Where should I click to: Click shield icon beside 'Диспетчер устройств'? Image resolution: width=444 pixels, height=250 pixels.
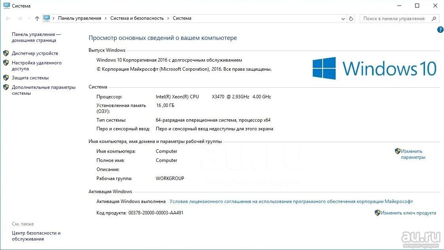pyautogui.click(x=6, y=53)
